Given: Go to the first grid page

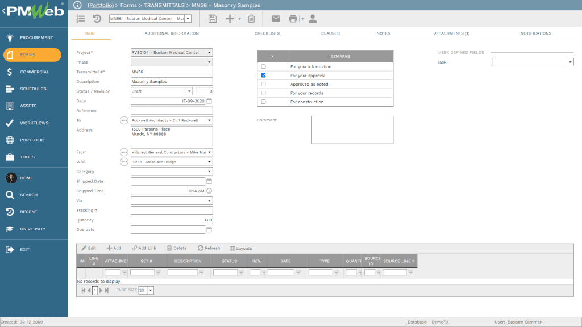Looking at the screenshot, I should 84,290.
